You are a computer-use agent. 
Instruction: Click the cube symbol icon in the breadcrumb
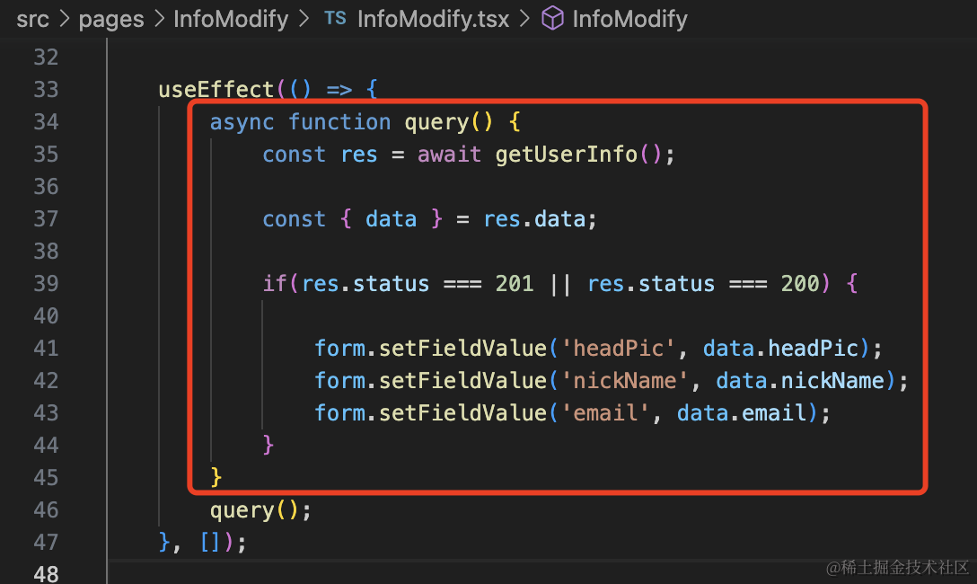[552, 19]
